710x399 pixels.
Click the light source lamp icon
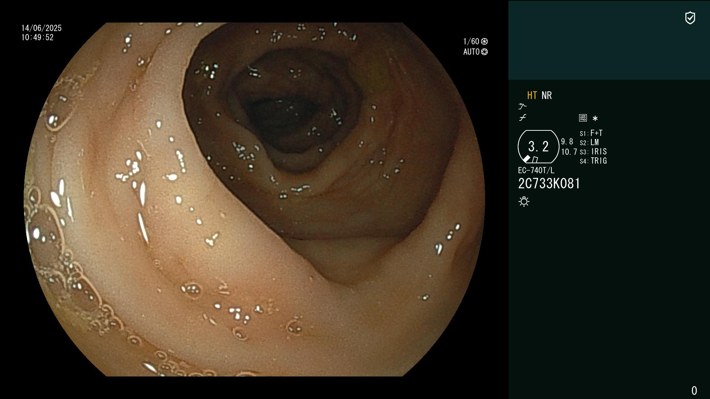[x=524, y=201]
